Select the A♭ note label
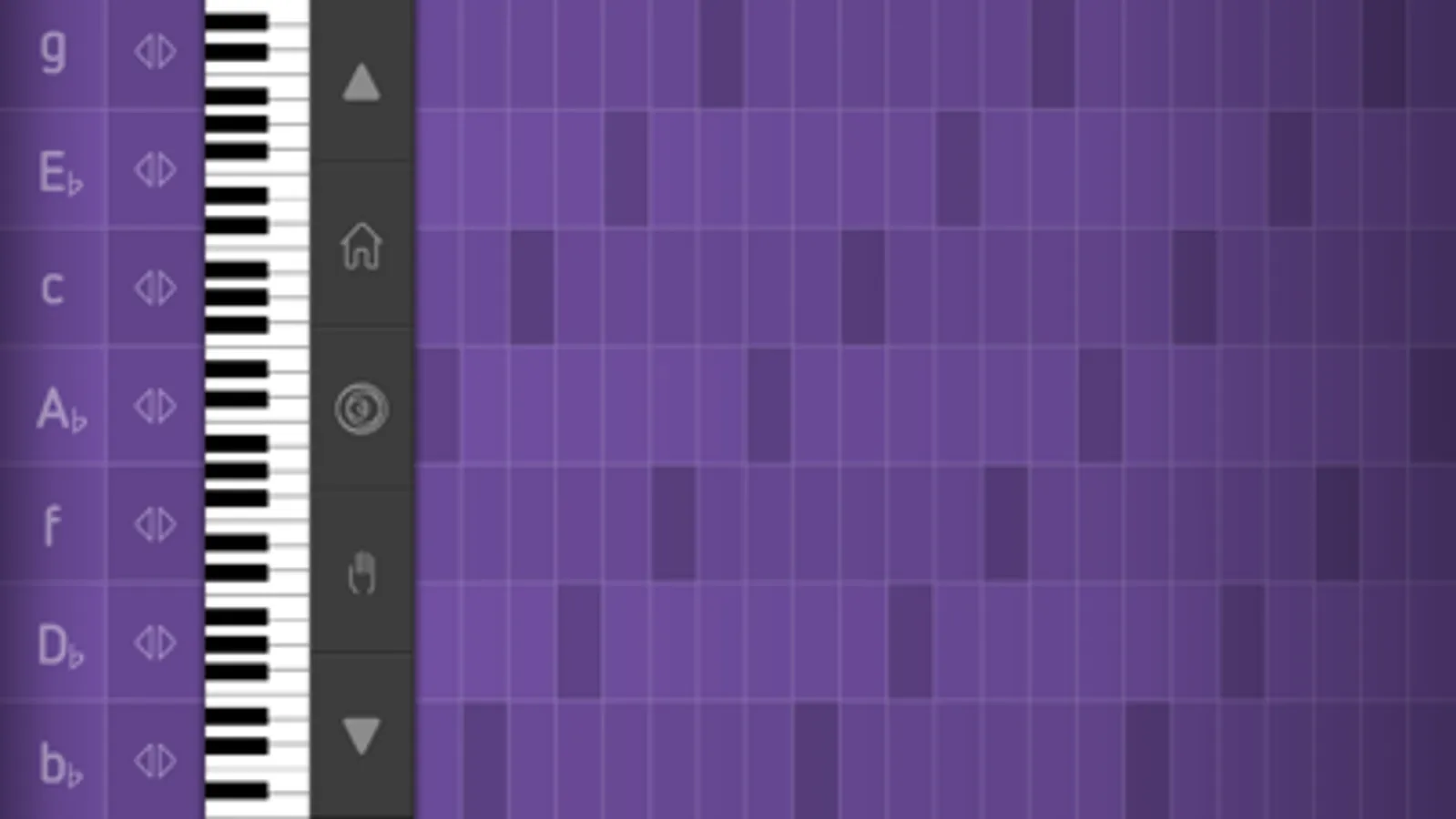Image resolution: width=1456 pixels, height=819 pixels. 60,408
